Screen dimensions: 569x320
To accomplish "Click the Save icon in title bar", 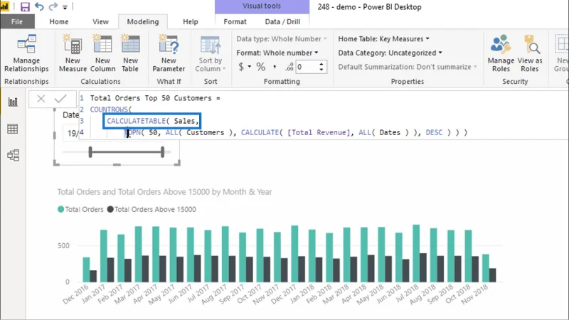I will pos(25,6).
